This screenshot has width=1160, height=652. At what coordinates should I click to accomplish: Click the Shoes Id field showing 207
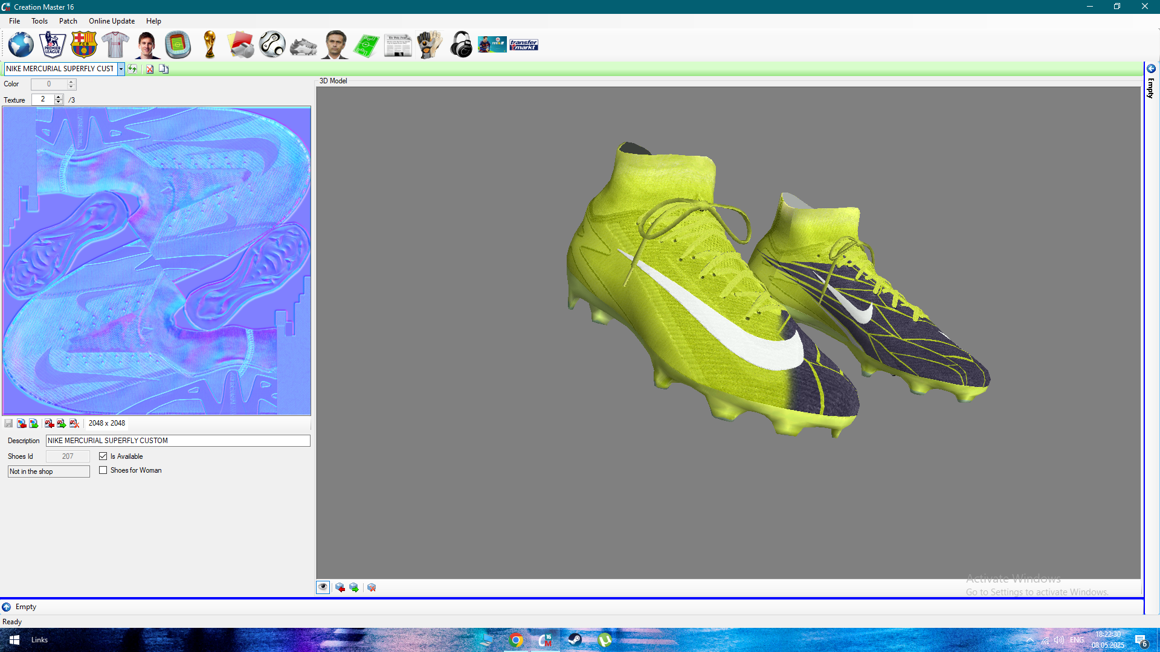(x=68, y=456)
